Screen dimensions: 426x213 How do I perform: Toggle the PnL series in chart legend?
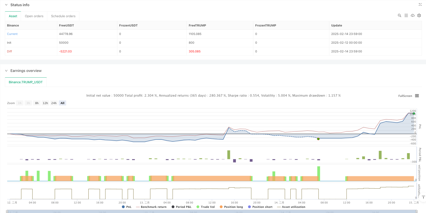point(127,207)
